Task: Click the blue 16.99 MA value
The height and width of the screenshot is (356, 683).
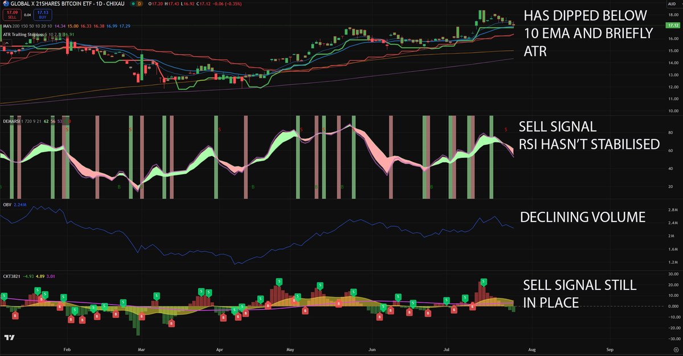Action: [x=112, y=26]
